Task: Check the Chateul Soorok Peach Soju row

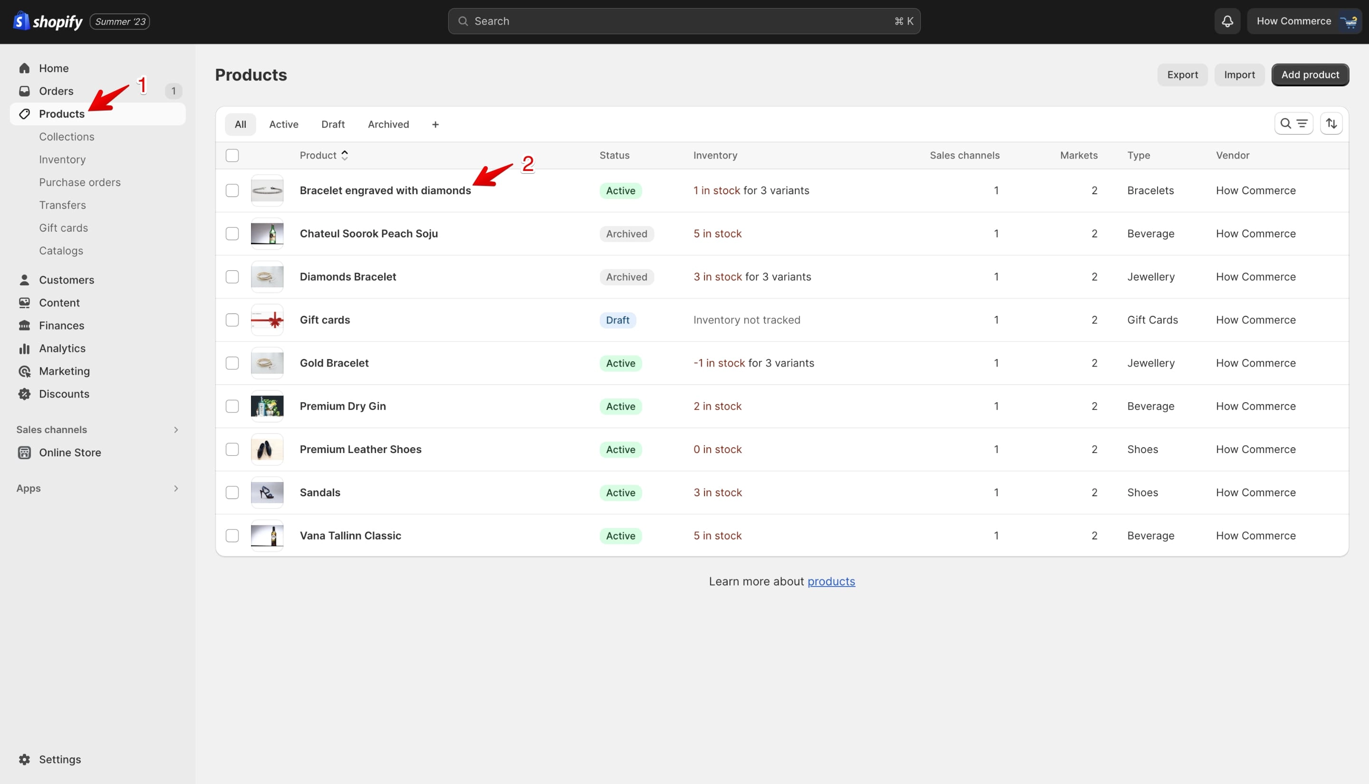Action: 232,234
